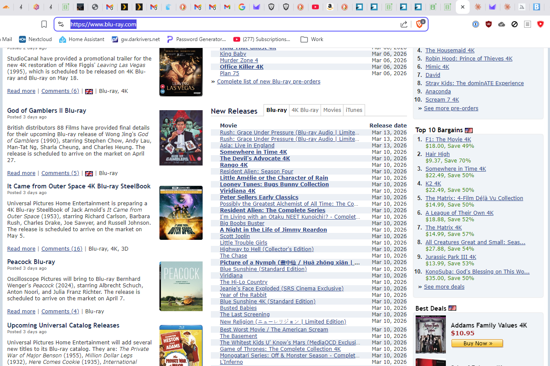Switch to the YouTube tab
The image size is (550, 366).
(x=315, y=7)
